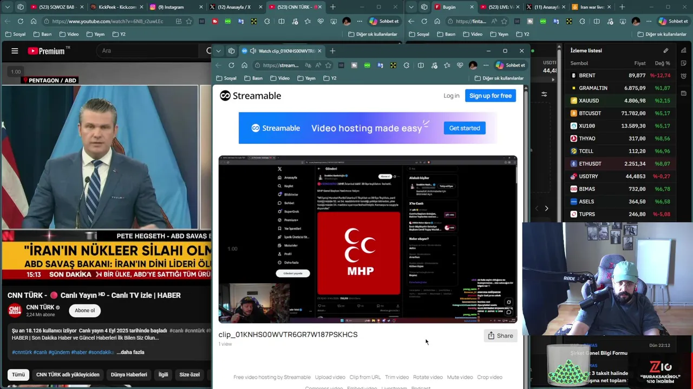Open the YouTube hamburger guide menu

[15, 51]
